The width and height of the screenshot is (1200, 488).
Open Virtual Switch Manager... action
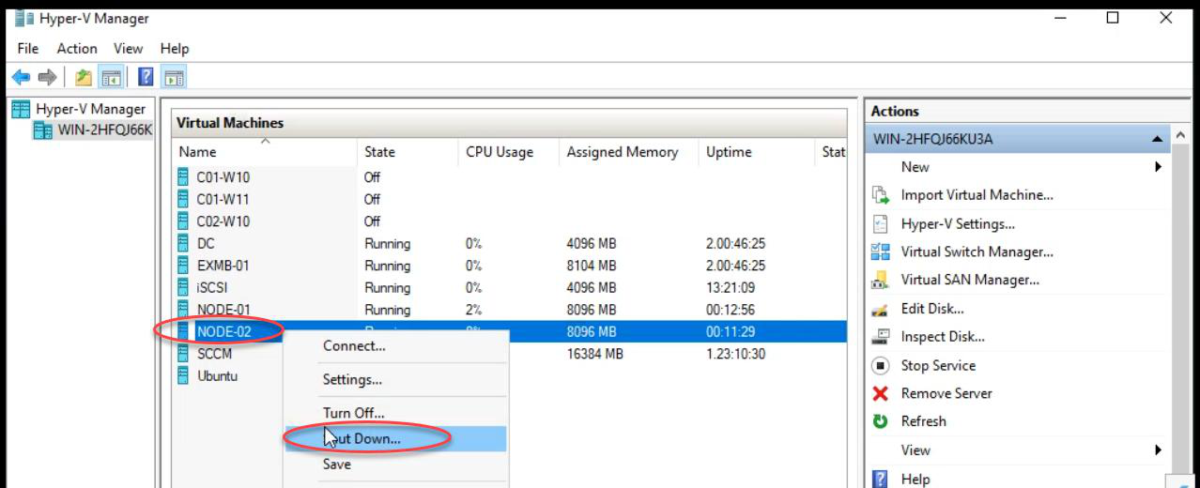click(977, 252)
